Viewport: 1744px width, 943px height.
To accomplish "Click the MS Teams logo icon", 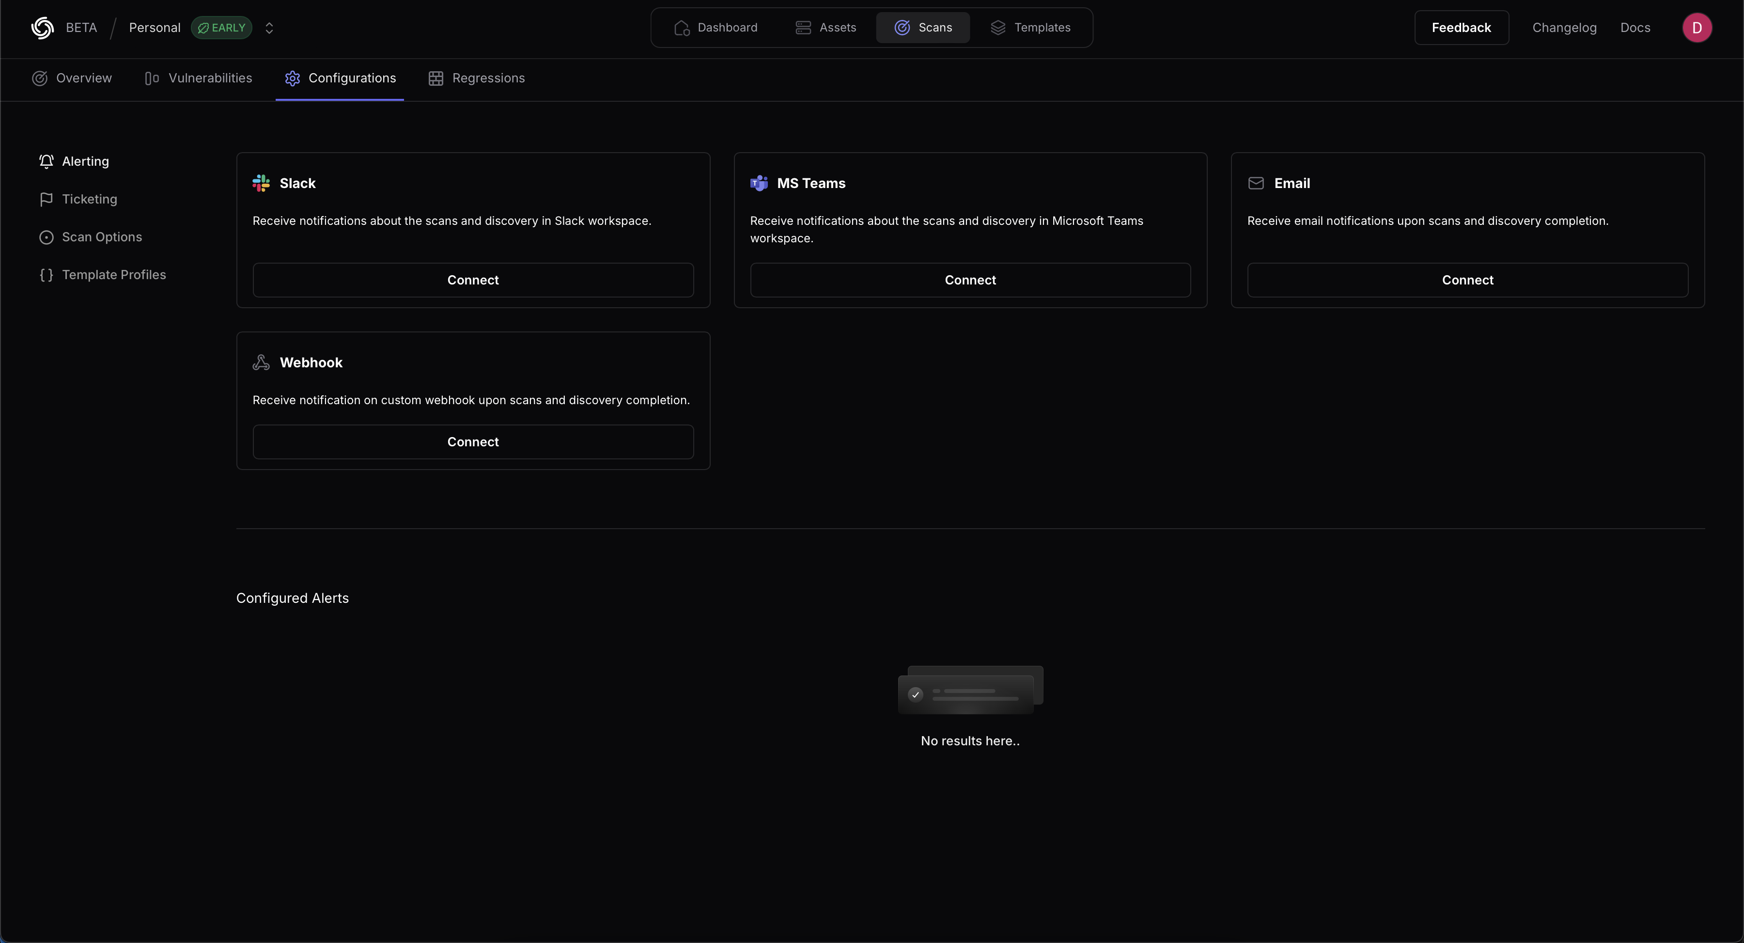I will 759,184.
